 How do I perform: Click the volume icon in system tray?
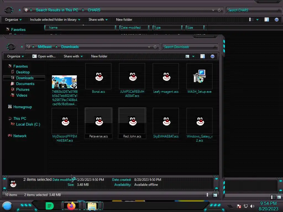coord(252,206)
